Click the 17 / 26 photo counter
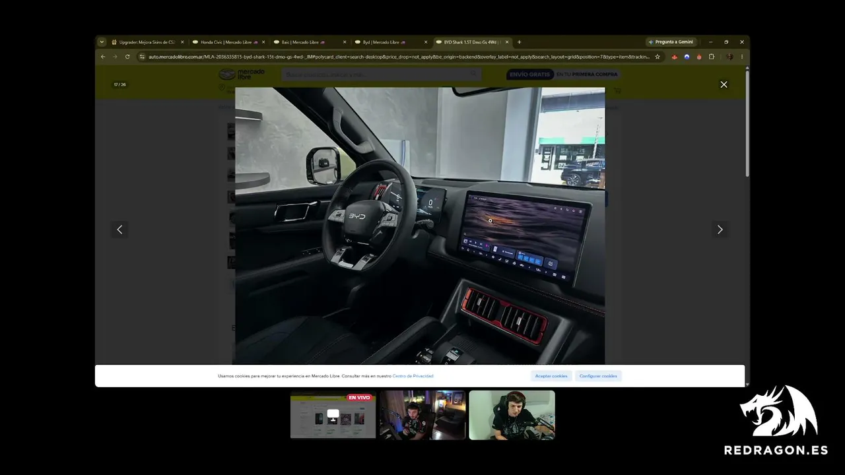This screenshot has height=475, width=845. click(119, 84)
